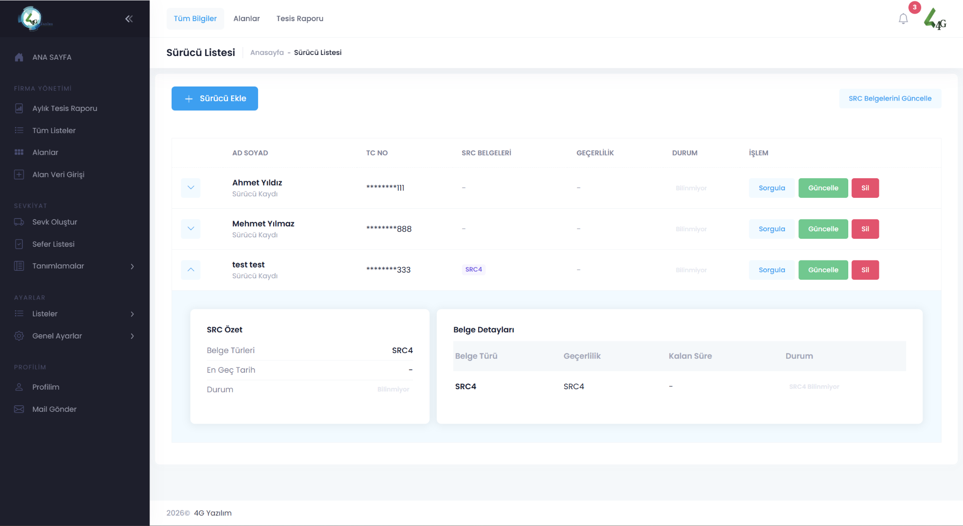Viewport: 963px width, 526px height.
Task: Click the Sefer Listesi checklist icon
Action: (x=19, y=244)
